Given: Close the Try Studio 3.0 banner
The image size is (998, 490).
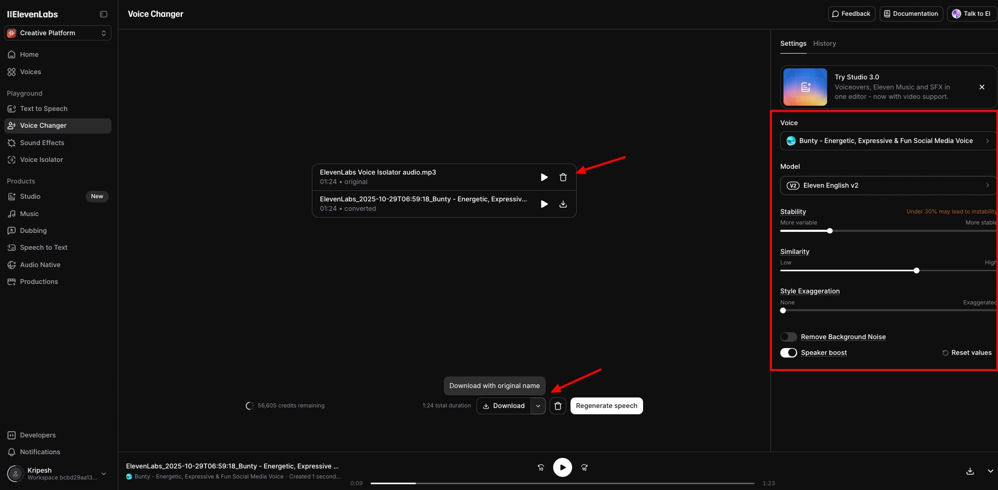Looking at the screenshot, I should [x=982, y=87].
